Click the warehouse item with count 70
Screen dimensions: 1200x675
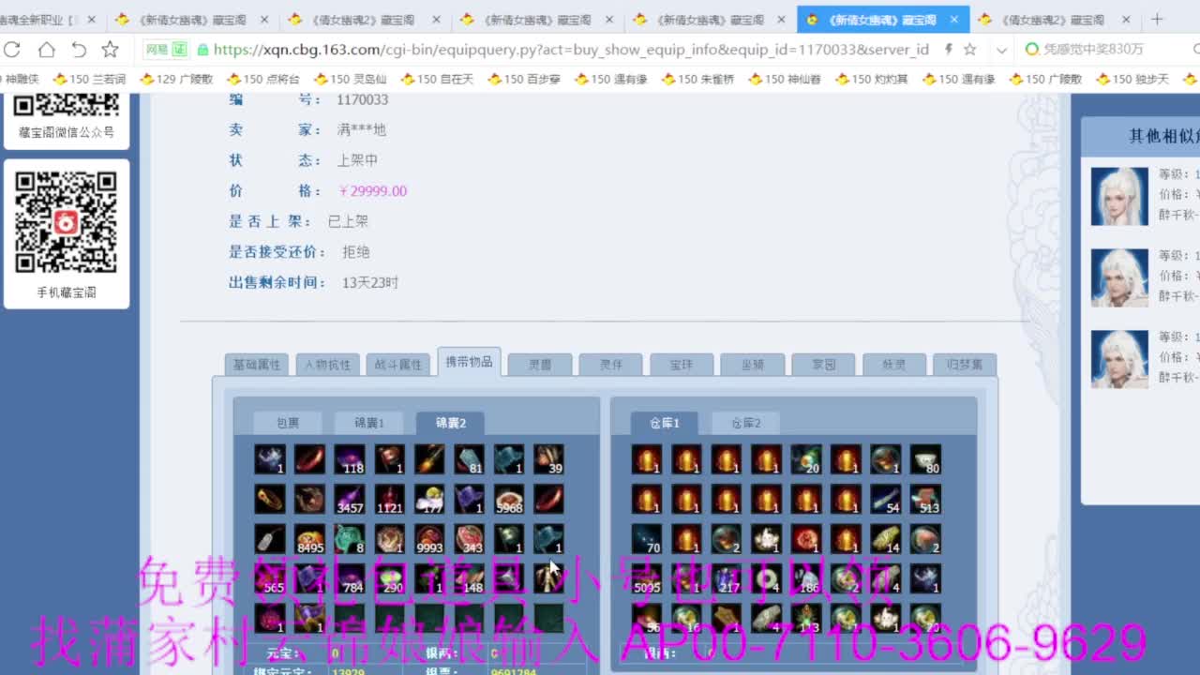pyautogui.click(x=647, y=539)
